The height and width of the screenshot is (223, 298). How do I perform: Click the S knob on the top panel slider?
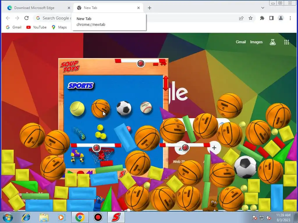(x=141, y=63)
